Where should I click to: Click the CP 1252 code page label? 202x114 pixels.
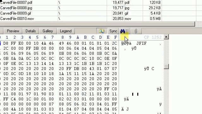pos(153,37)
